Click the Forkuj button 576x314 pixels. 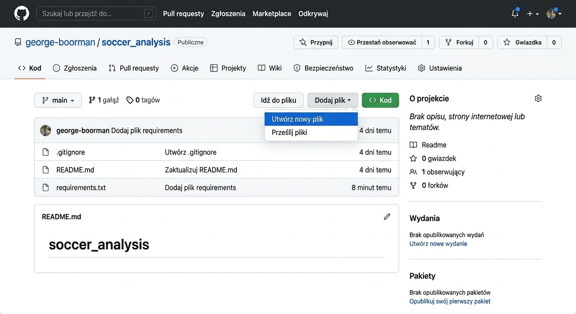point(459,42)
